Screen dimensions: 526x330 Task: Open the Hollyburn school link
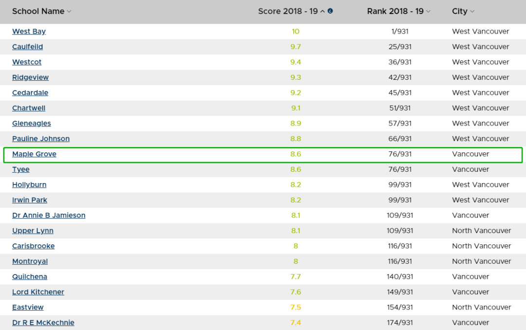click(x=29, y=185)
